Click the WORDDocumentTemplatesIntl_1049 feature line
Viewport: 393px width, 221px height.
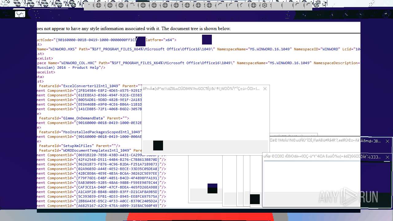pyautogui.click(x=90, y=150)
